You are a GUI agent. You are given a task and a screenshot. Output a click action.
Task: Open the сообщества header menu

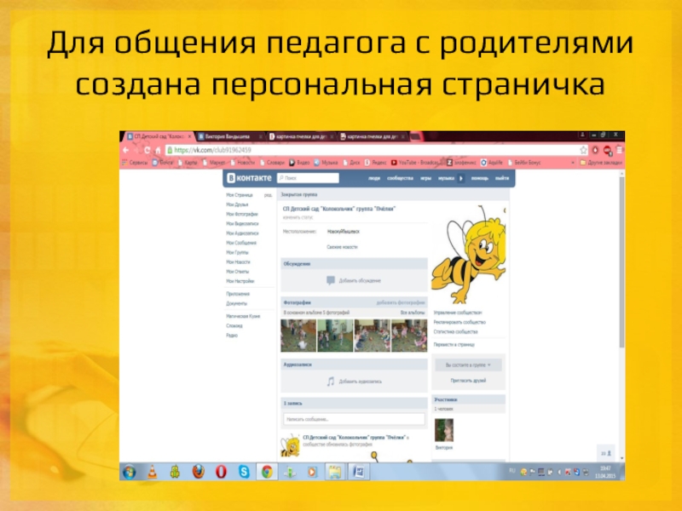[400, 178]
